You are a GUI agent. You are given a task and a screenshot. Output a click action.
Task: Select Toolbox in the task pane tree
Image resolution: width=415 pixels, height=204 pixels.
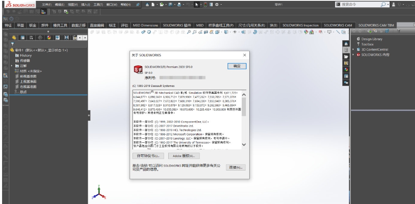[367, 44]
